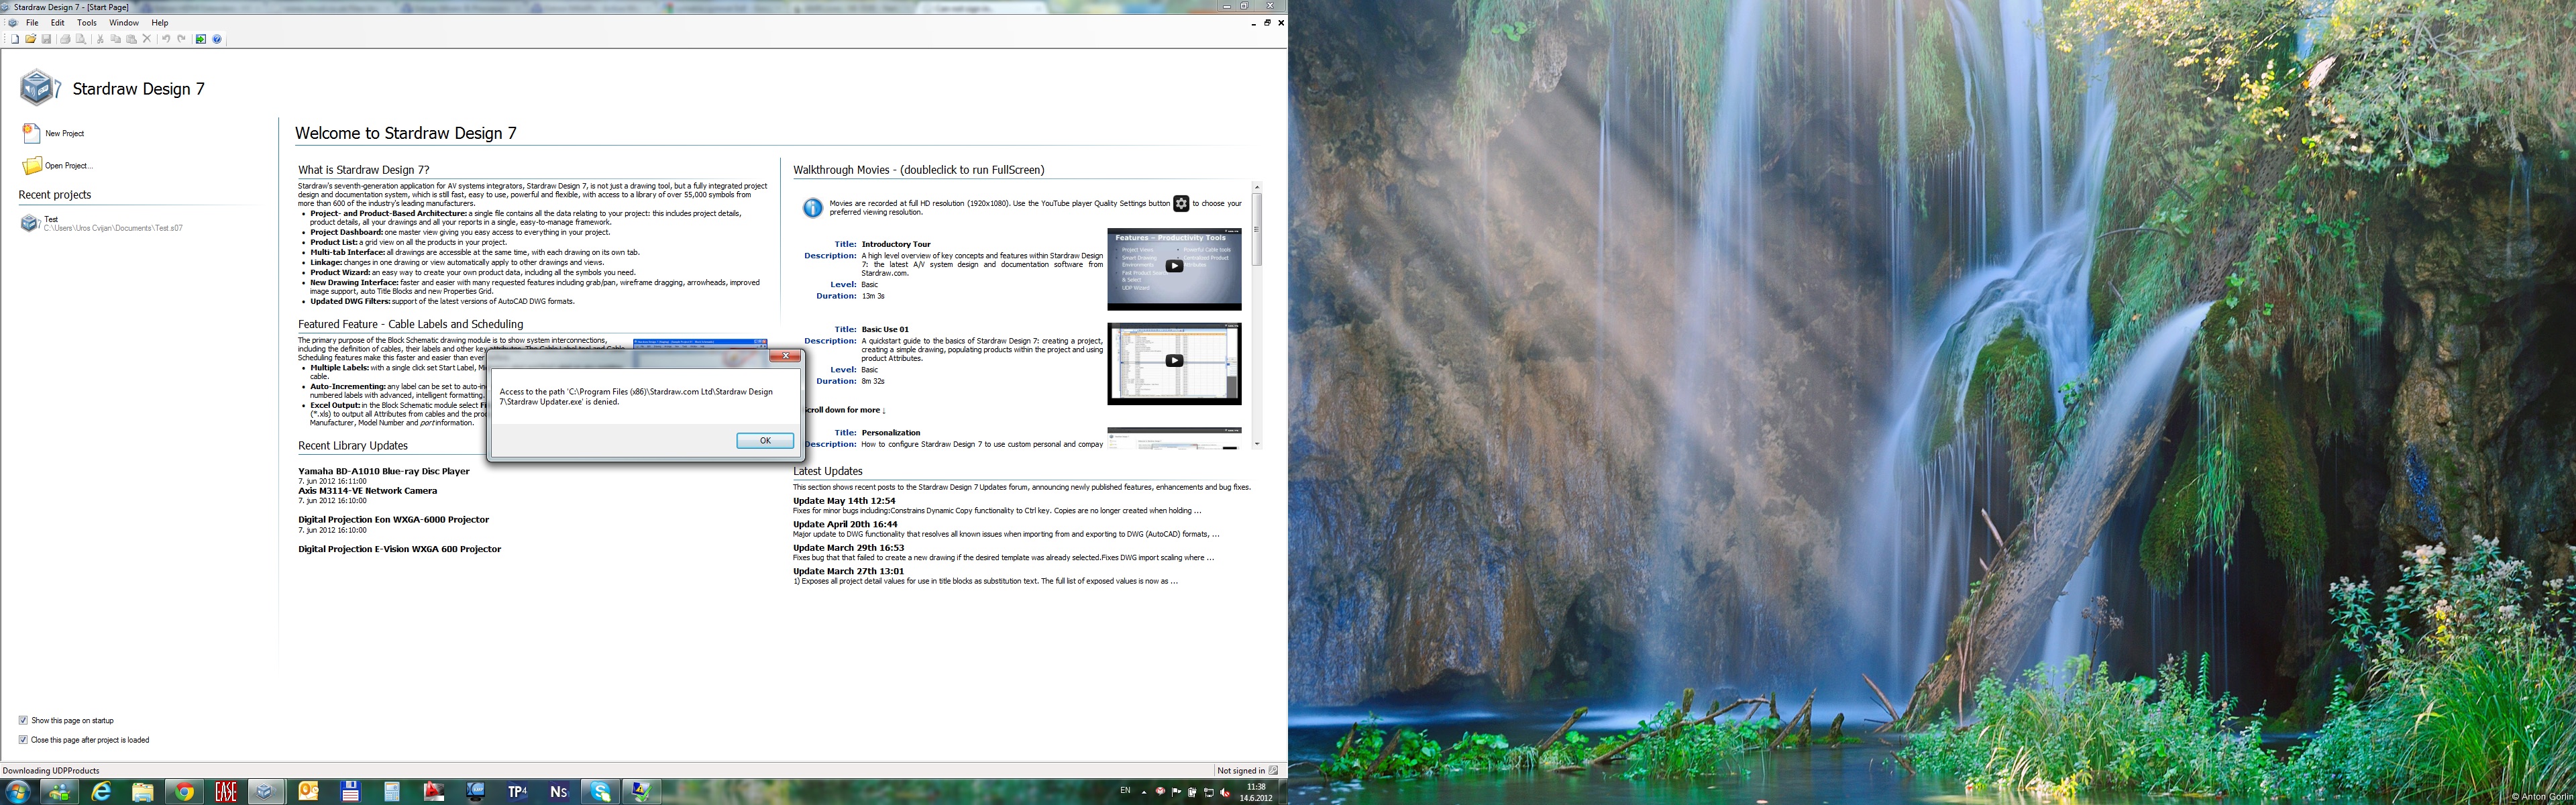Click Open Project link

[67, 165]
